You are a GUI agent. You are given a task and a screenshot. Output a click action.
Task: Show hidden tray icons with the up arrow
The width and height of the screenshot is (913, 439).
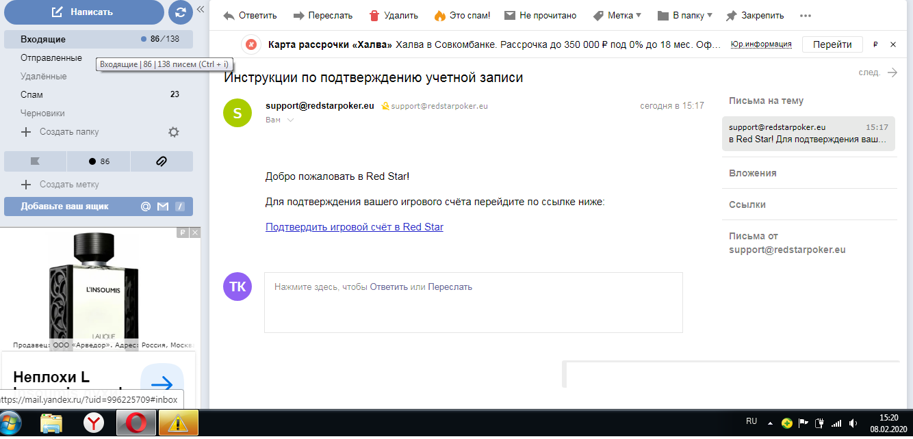[x=771, y=423]
